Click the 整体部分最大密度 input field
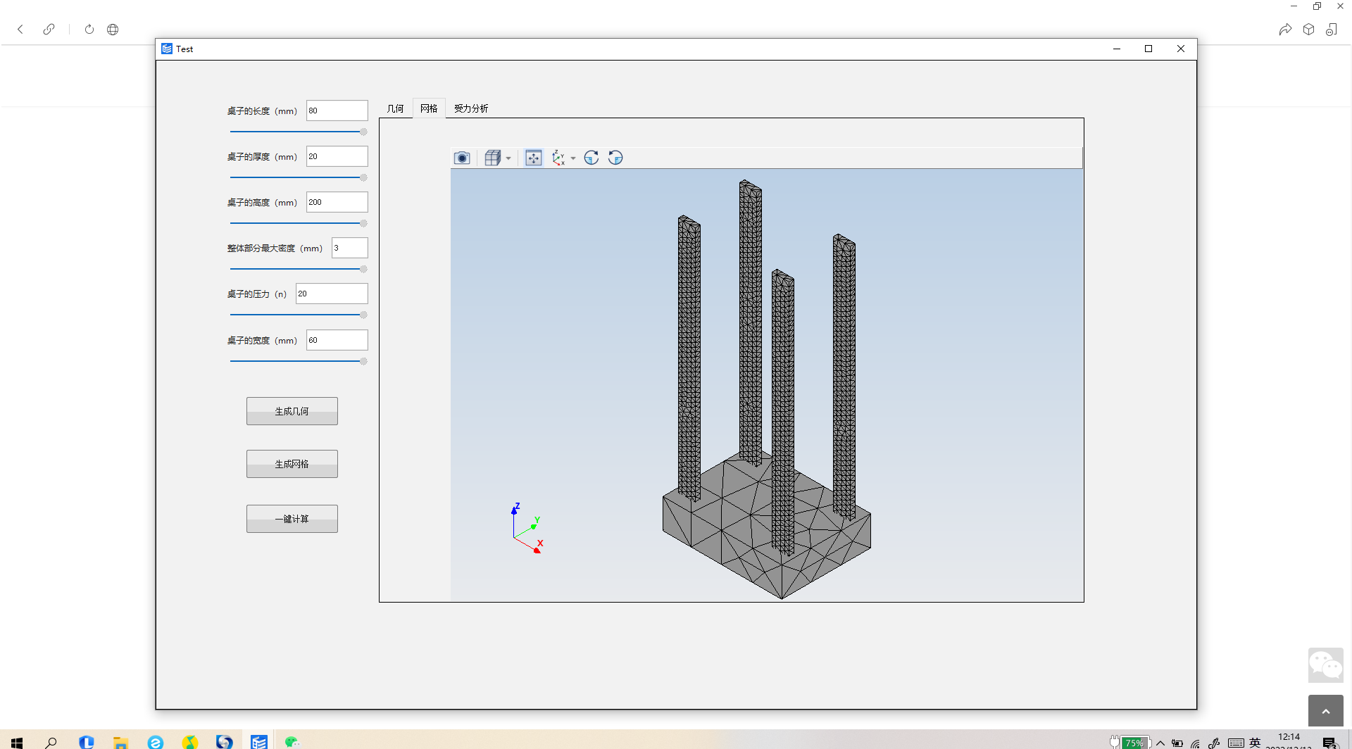Screen dimensions: 1352x749 [350, 248]
